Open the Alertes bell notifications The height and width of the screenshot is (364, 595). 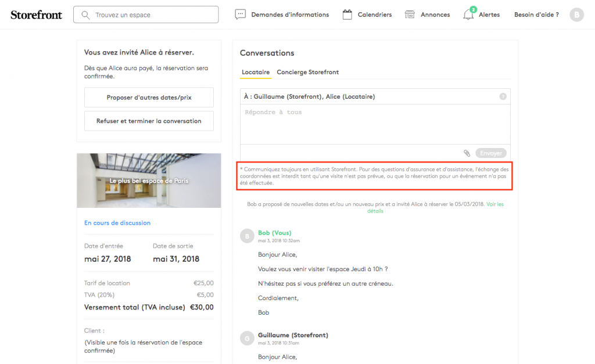click(468, 15)
